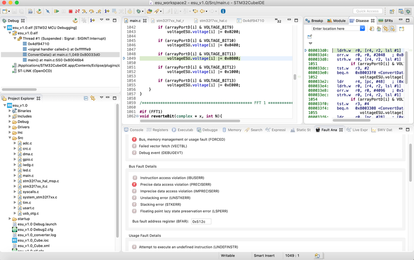Image resolution: width=414 pixels, height=260 pixels.
Task: Switch to the Memory tab
Action: [232, 130]
